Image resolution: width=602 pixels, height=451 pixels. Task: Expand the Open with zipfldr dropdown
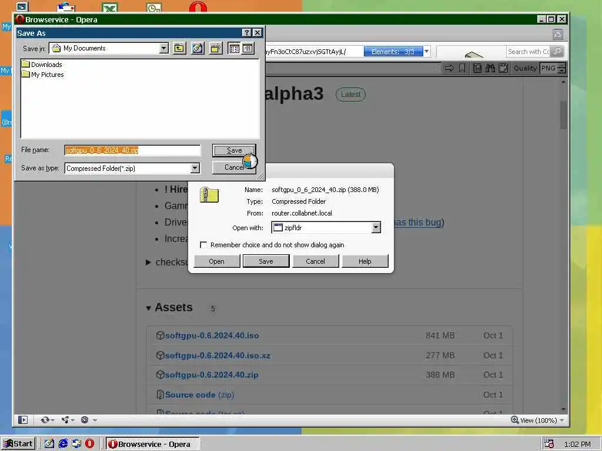point(376,227)
